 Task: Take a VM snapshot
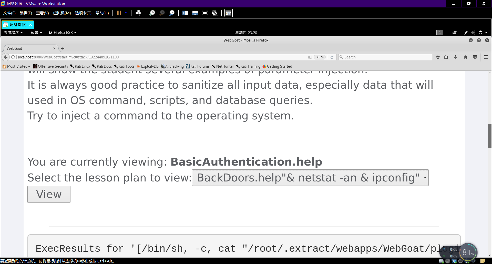coord(152,13)
